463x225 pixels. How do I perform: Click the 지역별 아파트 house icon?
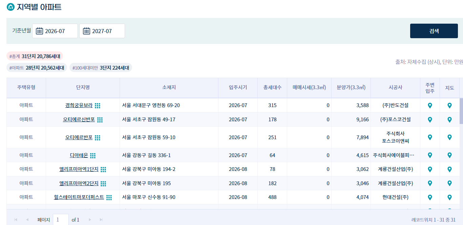tap(10, 7)
